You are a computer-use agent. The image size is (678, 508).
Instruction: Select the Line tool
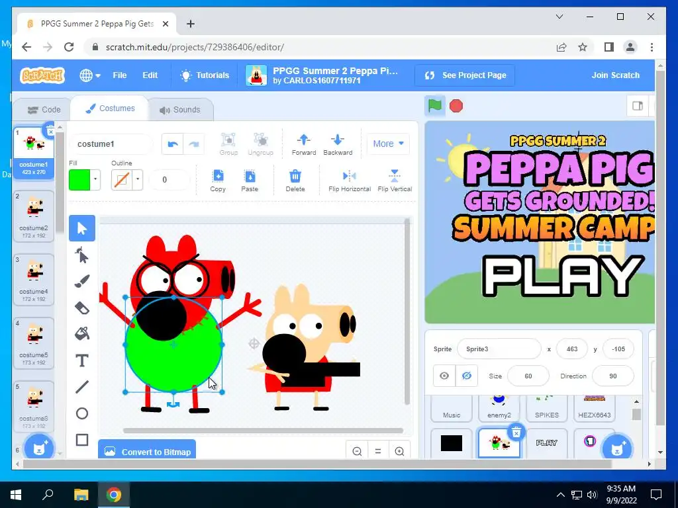[82, 386]
